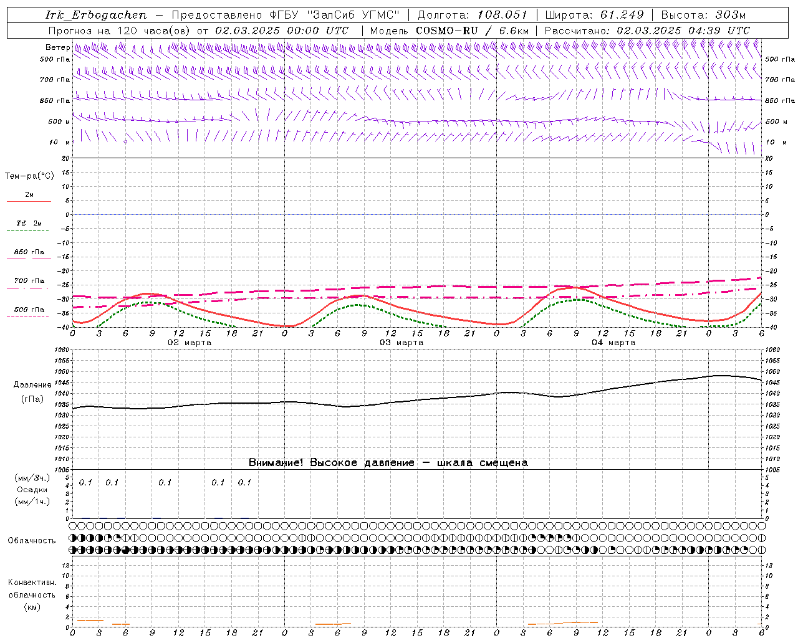Click the 'Конвективн.' convective cloud label
Image resolution: width=798 pixels, height=638 pixels.
click(x=32, y=583)
